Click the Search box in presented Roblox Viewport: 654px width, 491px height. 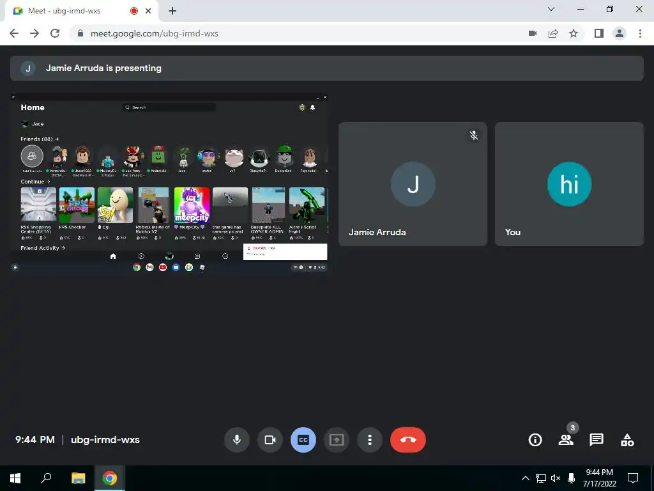pyautogui.click(x=169, y=107)
